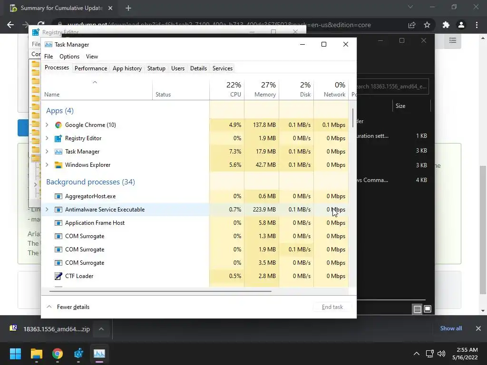The height and width of the screenshot is (365, 487).
Task: Show hidden tray icons chevron
Action: 417,354
